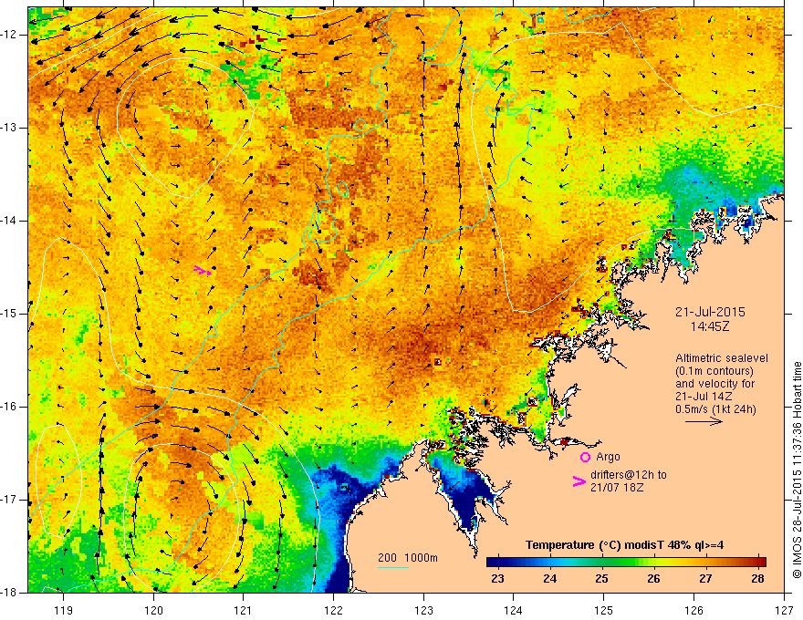Click the longitude label 120
The height and width of the screenshot is (620, 803).
(x=153, y=610)
